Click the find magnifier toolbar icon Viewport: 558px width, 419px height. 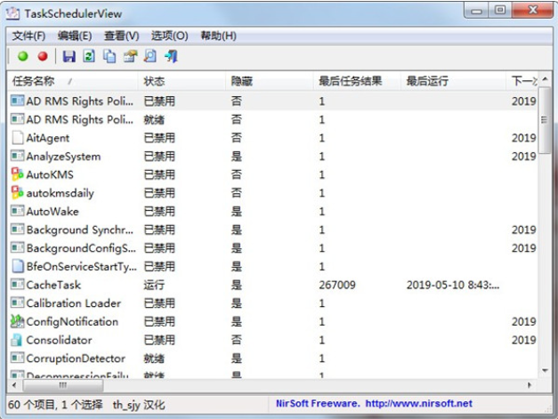point(150,56)
